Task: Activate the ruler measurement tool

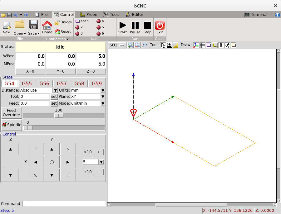Action: coord(175,45)
